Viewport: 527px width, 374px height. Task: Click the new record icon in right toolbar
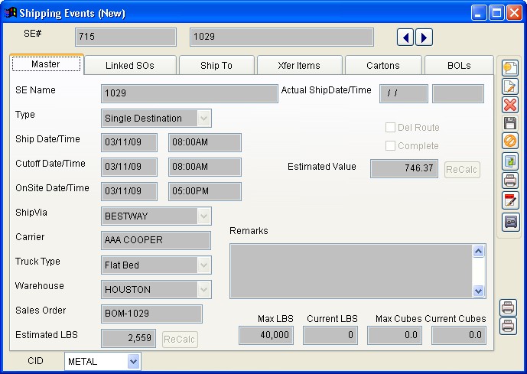click(x=510, y=68)
